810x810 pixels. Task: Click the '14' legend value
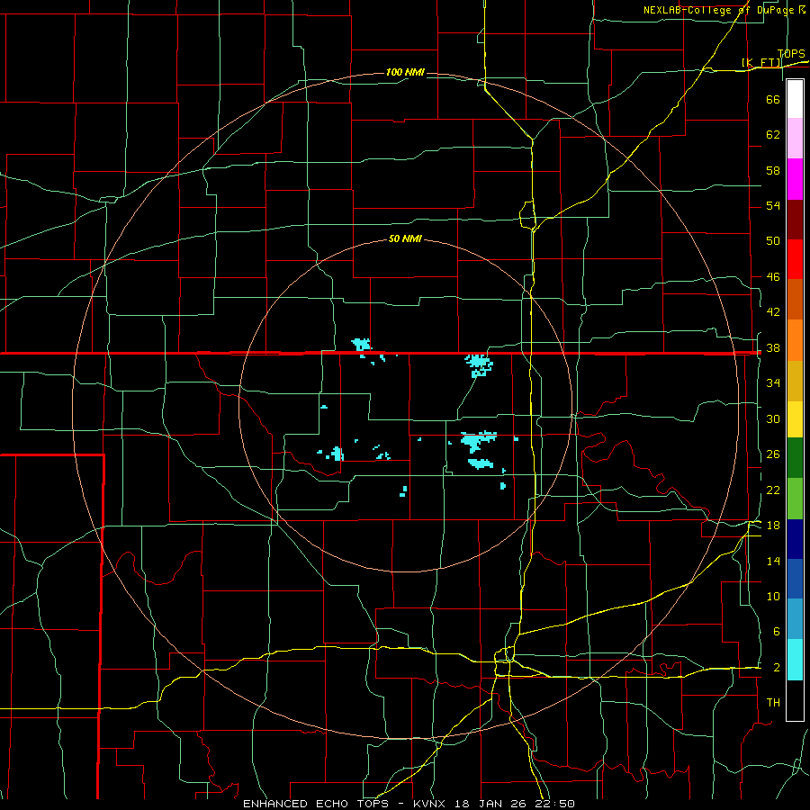[x=773, y=561]
